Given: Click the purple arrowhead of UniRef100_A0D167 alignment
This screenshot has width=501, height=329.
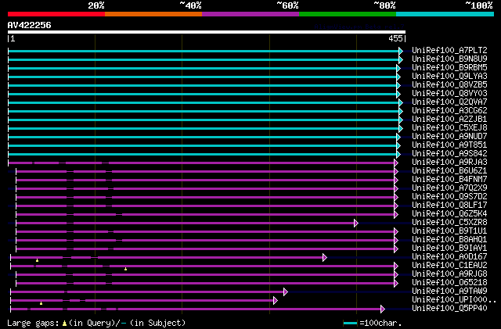Looking at the screenshot, I should (325, 258).
